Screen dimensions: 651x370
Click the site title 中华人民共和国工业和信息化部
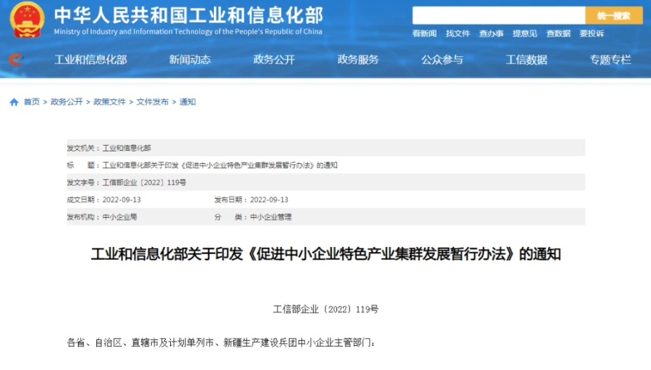click(x=188, y=16)
